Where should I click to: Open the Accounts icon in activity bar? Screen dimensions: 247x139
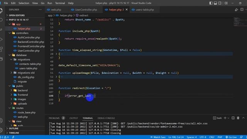point(1,120)
